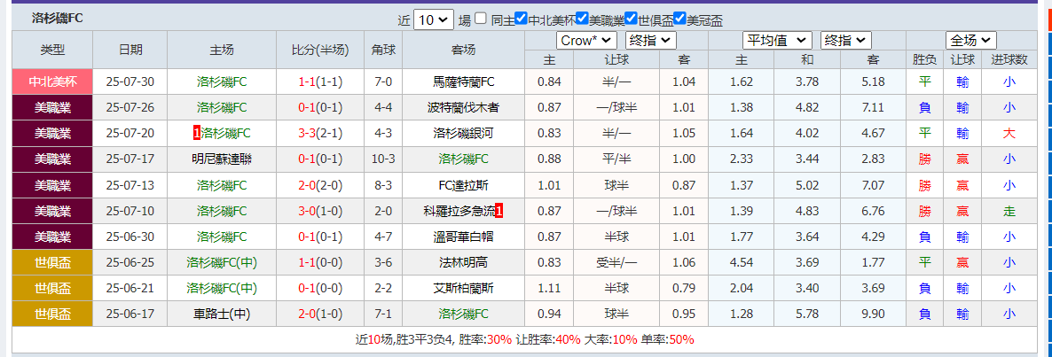
Task: Open the 波特蘭伐木者 team link
Action: pos(463,107)
